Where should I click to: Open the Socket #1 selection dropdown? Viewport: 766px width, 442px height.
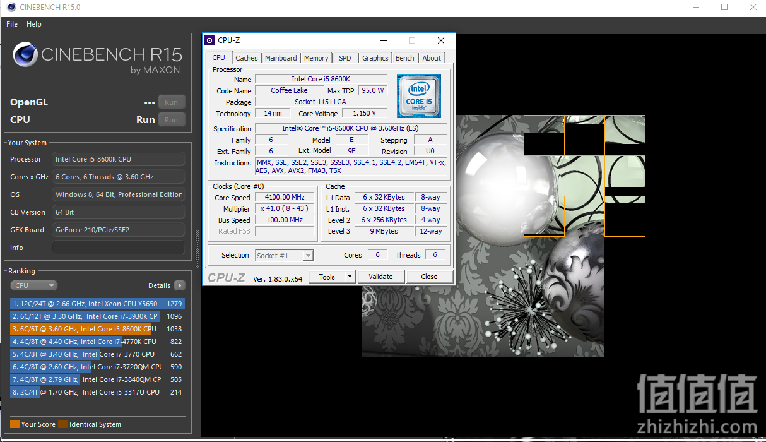coord(284,255)
